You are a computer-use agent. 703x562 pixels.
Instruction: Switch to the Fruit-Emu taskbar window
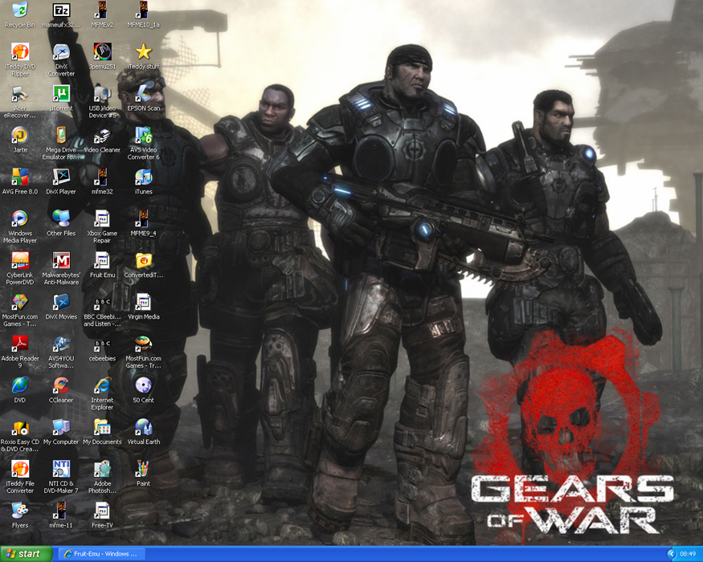(102, 554)
